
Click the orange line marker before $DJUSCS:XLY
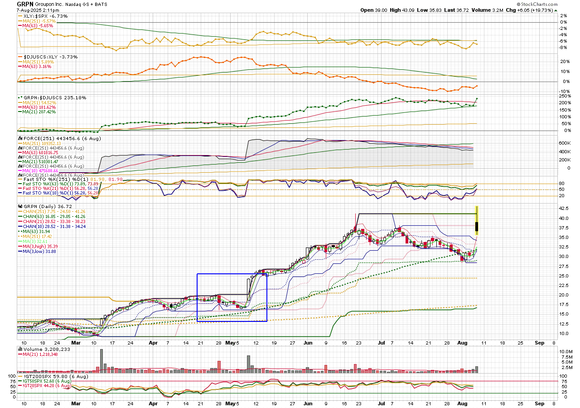(19, 57)
